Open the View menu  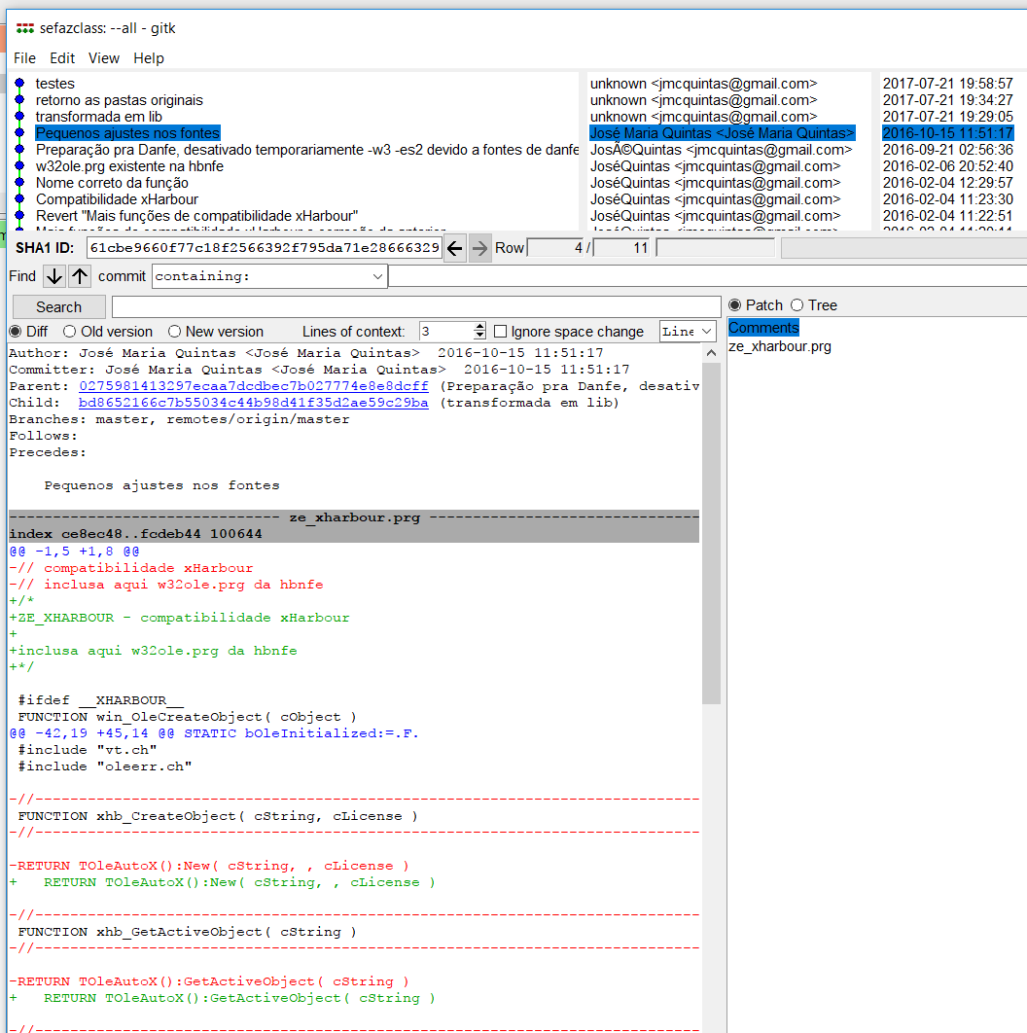(104, 58)
